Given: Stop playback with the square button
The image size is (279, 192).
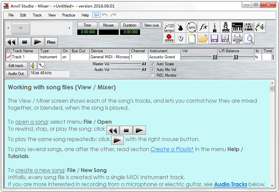Looking at the screenshot, I should (x=25, y=42).
